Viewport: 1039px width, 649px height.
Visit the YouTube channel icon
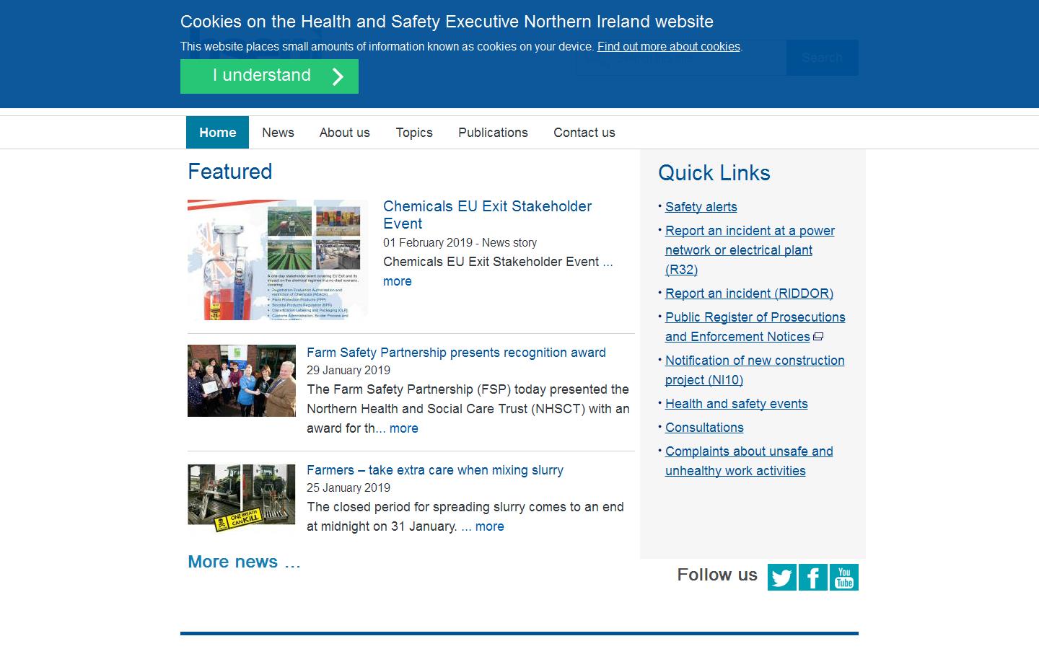844,577
